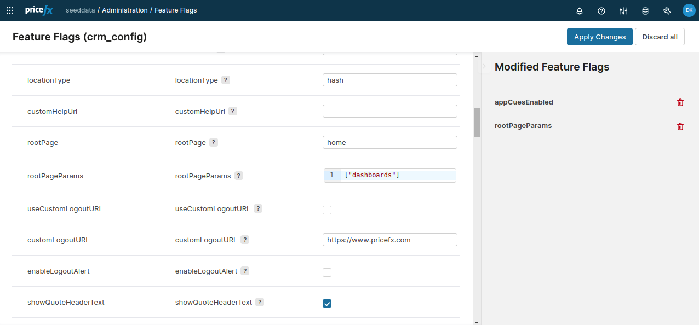Remove rootPageParams using its trash icon
The width and height of the screenshot is (699, 325).
(680, 126)
